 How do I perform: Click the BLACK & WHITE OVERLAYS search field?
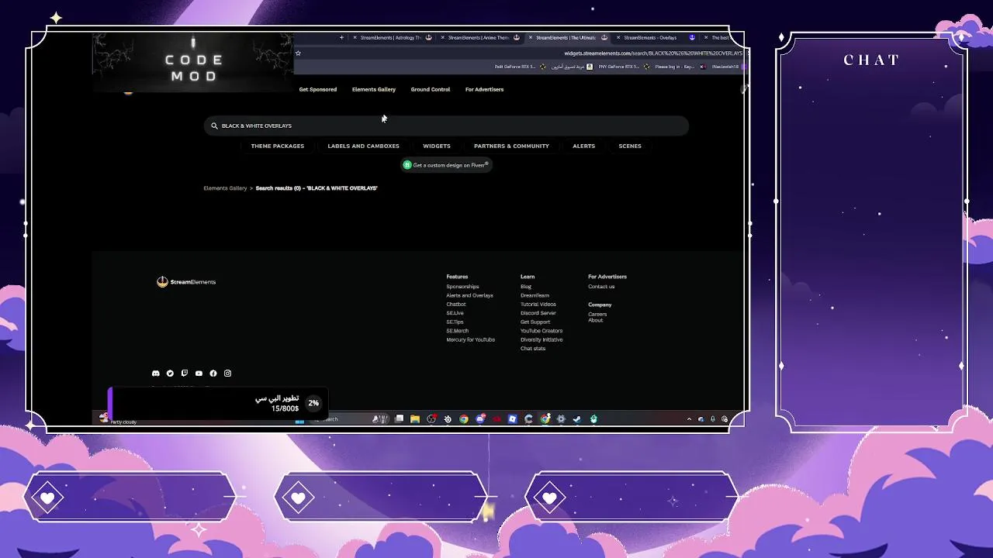coord(446,126)
